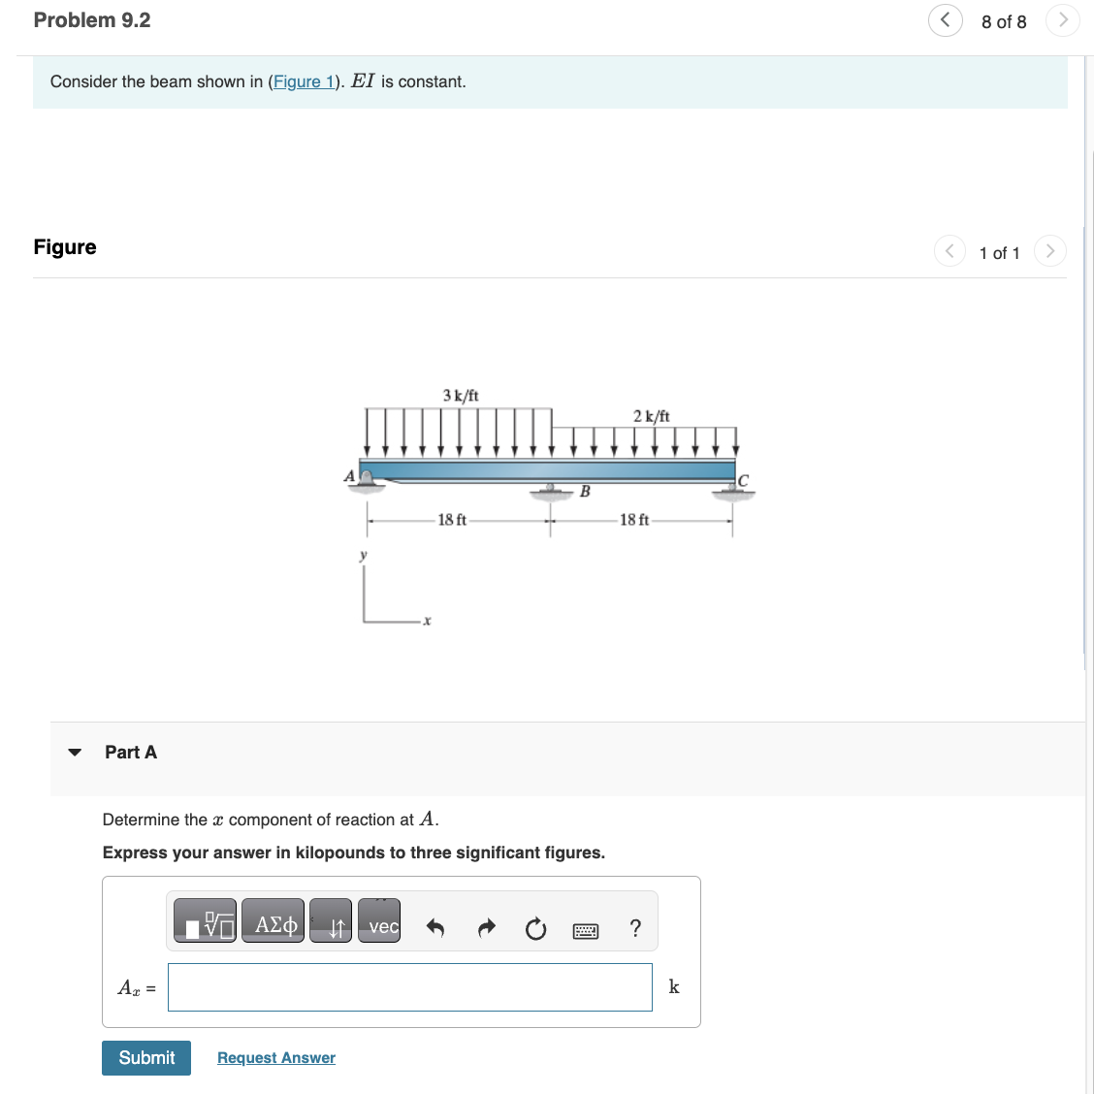Click the Request Answer link
Viewport: 1094px width, 1094px height.
coord(275,1057)
